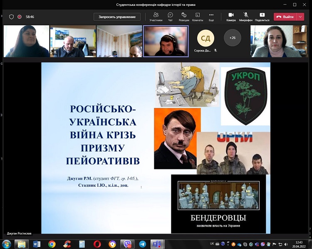Open the shield VPN app on taskbar

point(112,244)
